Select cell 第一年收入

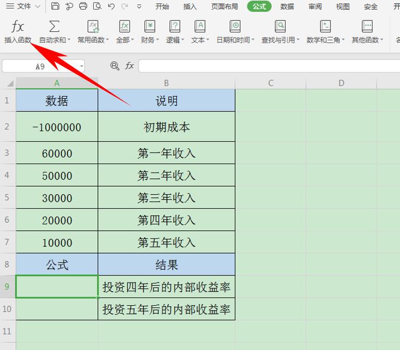tap(167, 153)
